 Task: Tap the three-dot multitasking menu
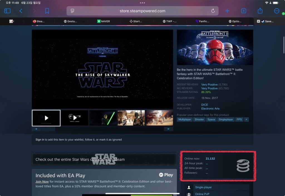pos(142,3)
